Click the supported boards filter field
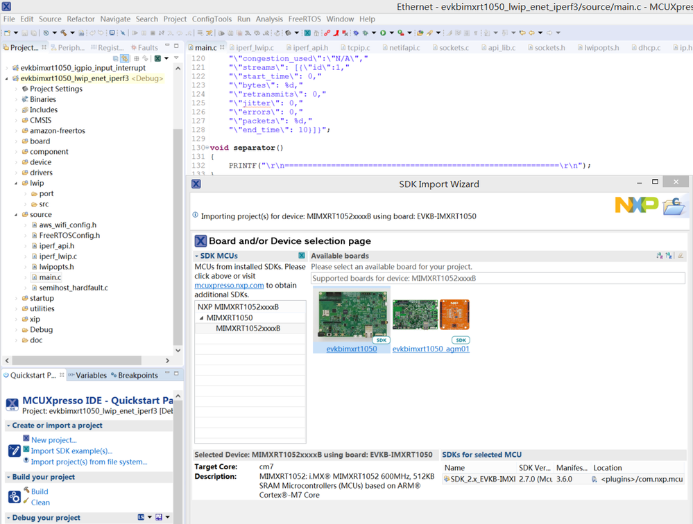The image size is (693, 524). [x=498, y=278]
